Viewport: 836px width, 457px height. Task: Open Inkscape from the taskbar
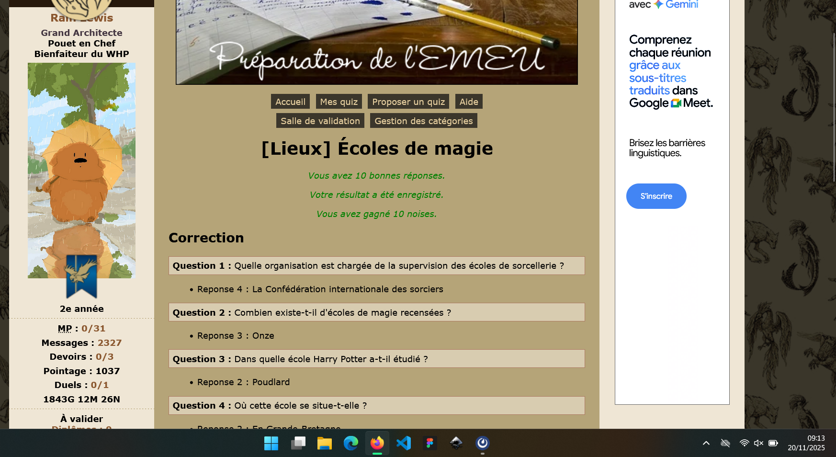coord(456,443)
